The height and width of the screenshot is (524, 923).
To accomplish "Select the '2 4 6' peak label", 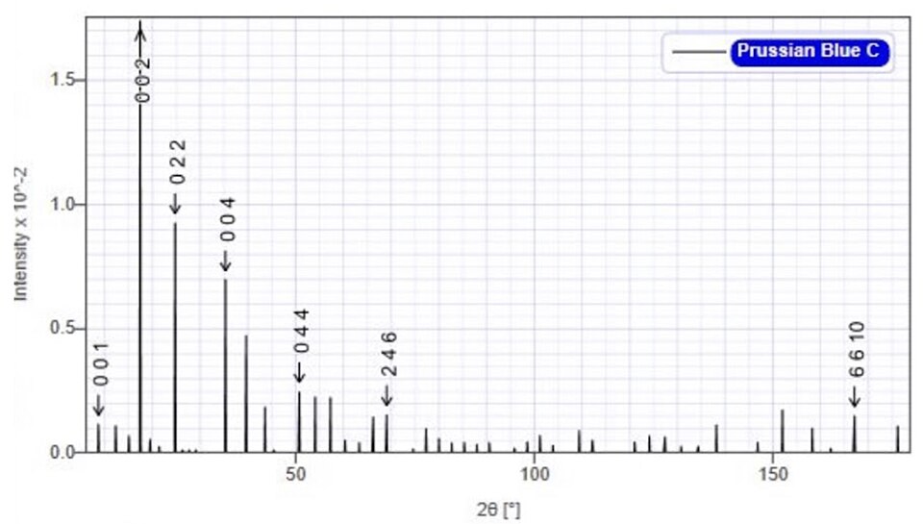I will pyautogui.click(x=389, y=354).
